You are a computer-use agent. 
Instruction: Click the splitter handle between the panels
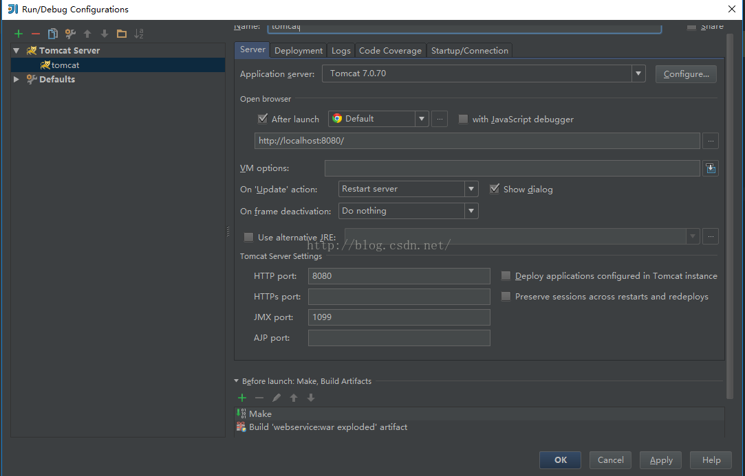click(228, 231)
